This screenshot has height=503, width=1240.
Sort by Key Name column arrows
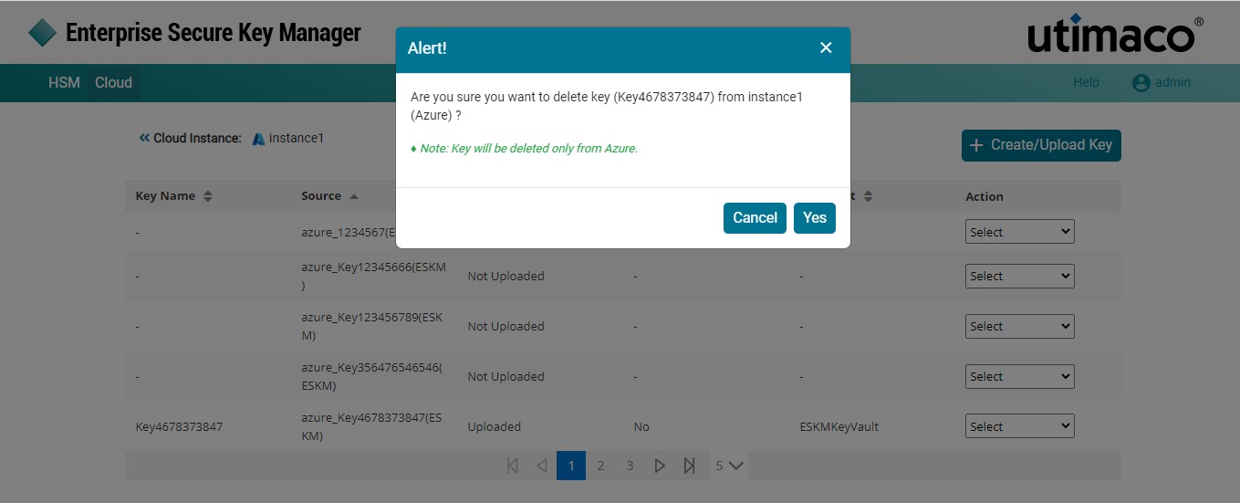click(x=207, y=196)
